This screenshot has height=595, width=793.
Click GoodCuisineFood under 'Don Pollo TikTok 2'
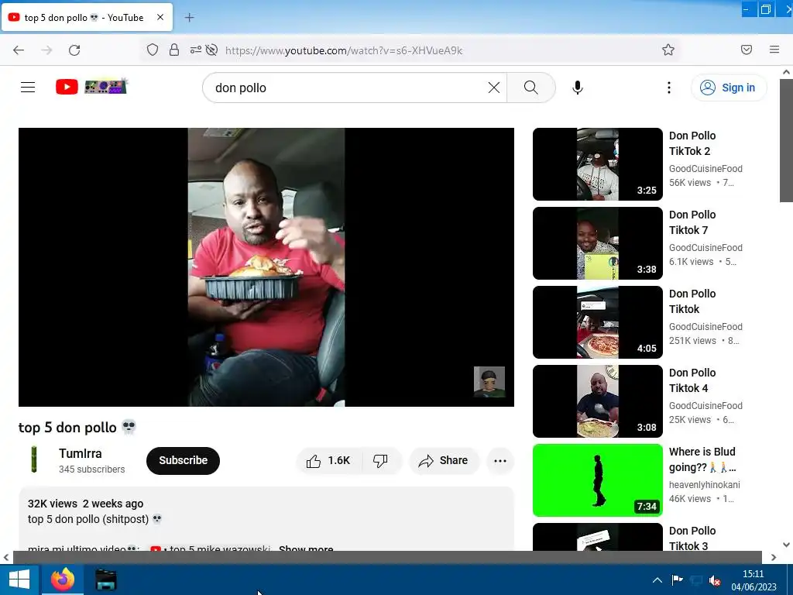705,168
